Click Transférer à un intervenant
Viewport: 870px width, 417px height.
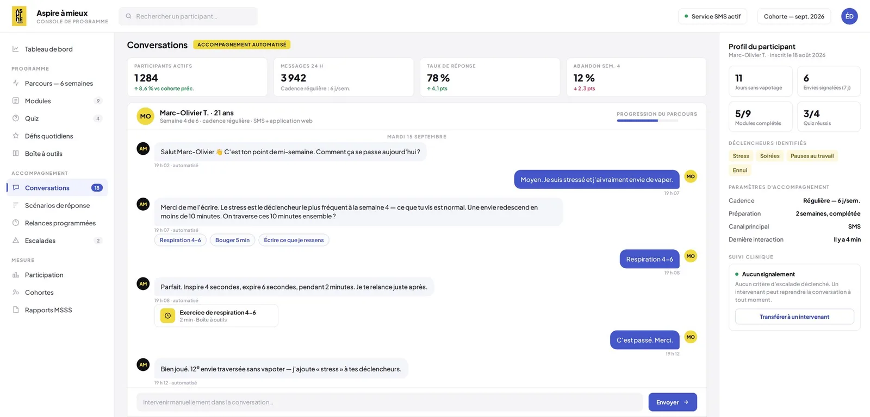[794, 317]
